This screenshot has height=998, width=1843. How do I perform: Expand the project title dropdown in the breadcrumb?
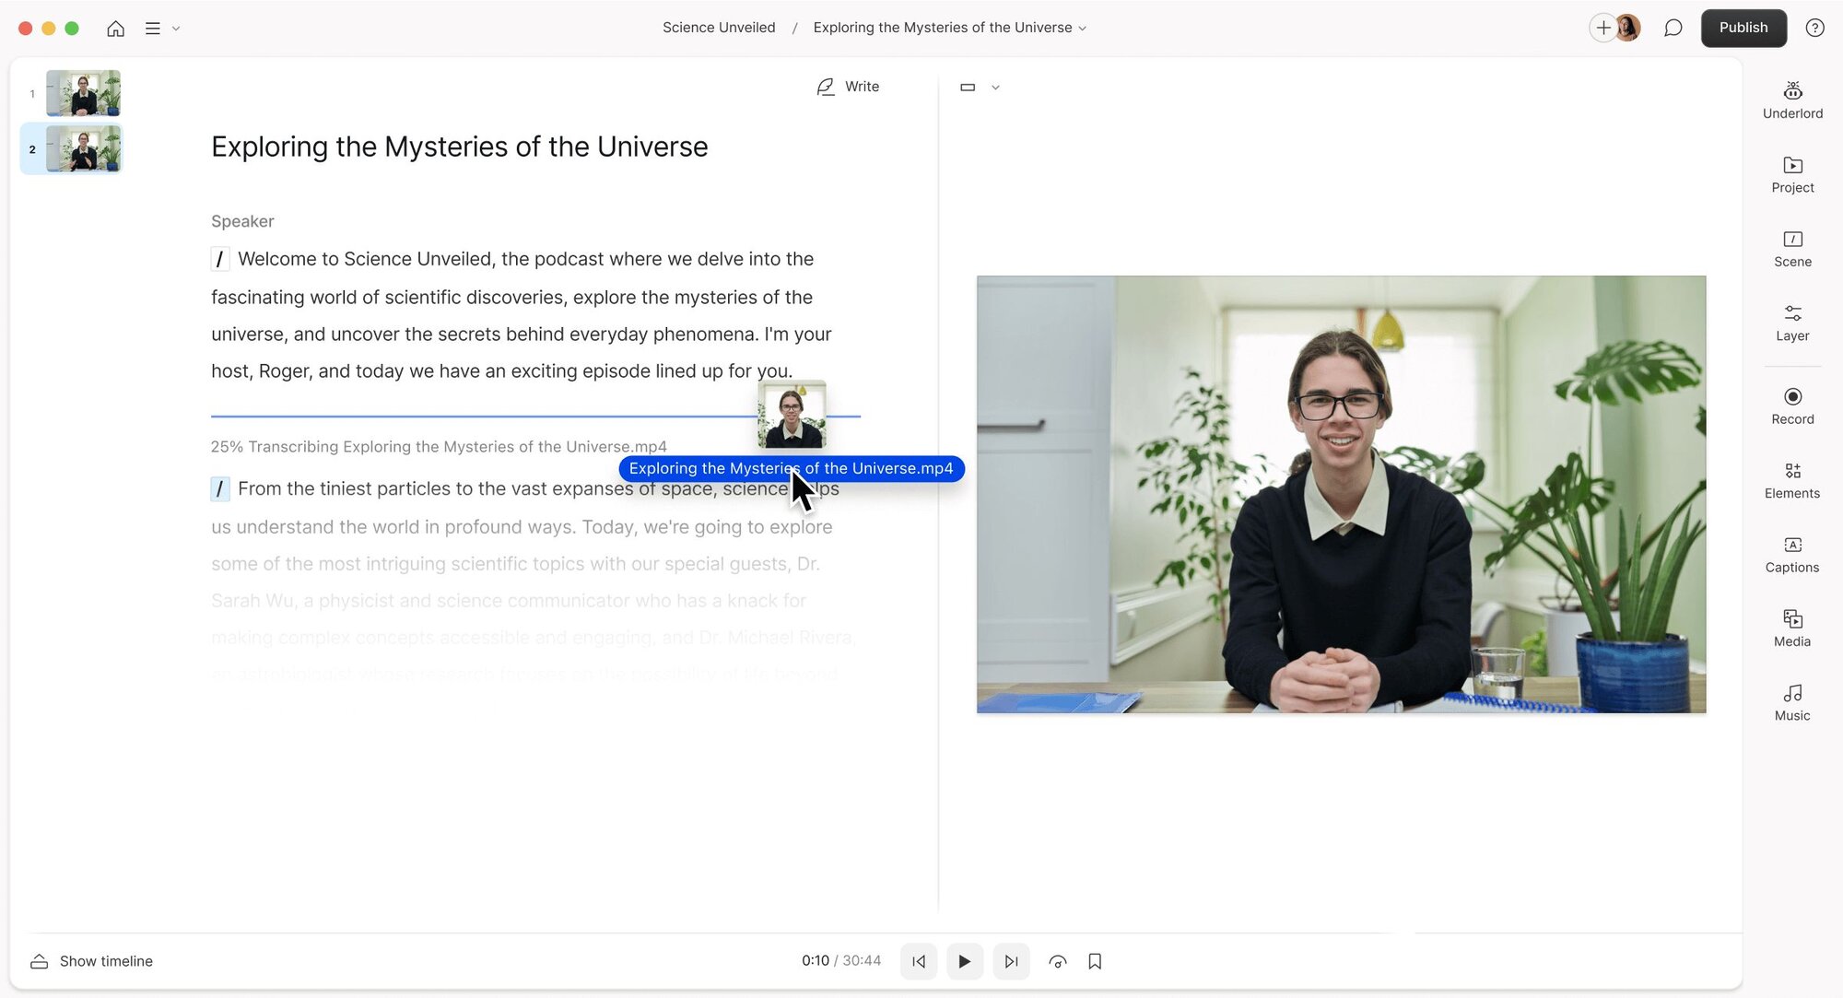tap(1084, 28)
